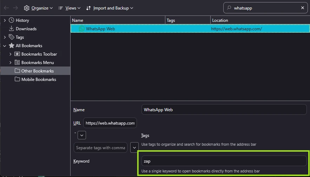This screenshot has height=177, width=310.
Task: Select the WhatsApp Web bookmark row
Action: (190, 29)
